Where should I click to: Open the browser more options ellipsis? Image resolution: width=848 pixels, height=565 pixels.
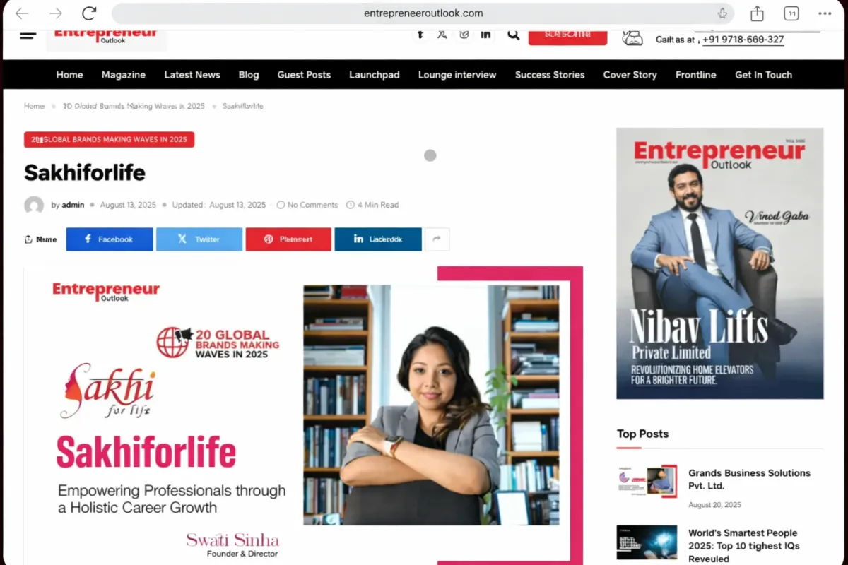(825, 13)
